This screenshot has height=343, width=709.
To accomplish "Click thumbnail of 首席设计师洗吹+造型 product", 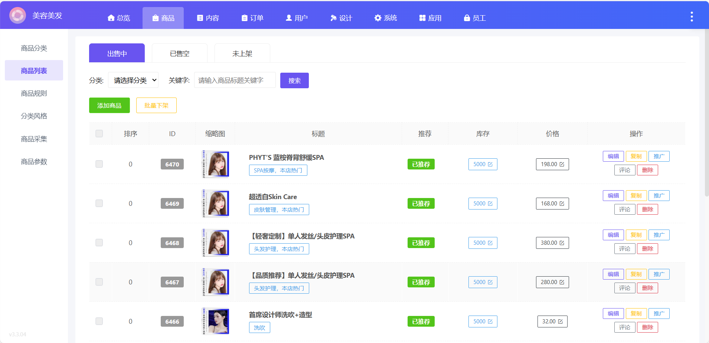I will click(x=216, y=321).
